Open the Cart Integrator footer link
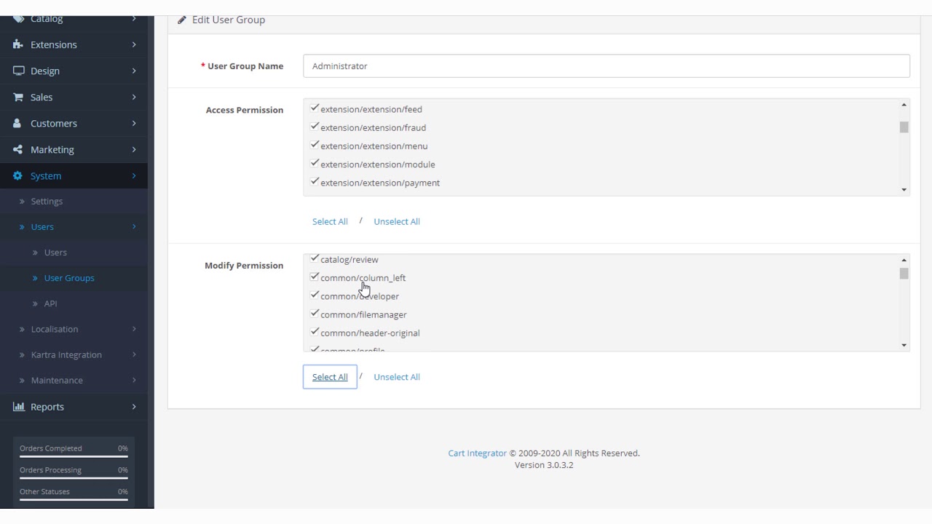 tap(477, 453)
